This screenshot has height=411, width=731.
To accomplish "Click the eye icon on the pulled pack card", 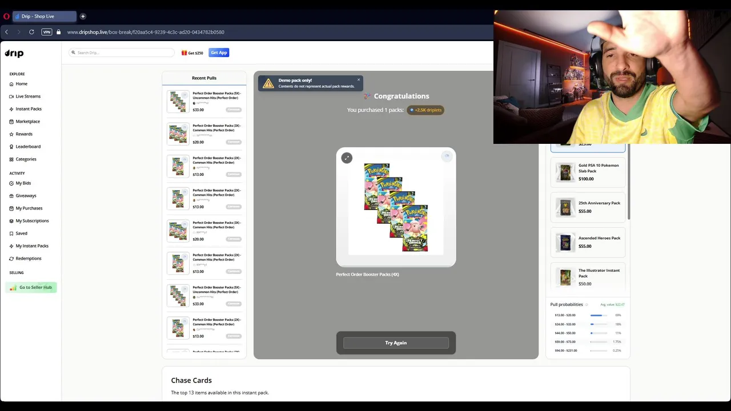I will tap(446, 156).
